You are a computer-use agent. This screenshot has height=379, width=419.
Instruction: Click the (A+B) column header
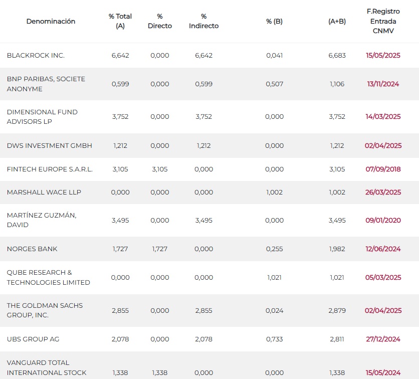pyautogui.click(x=337, y=22)
